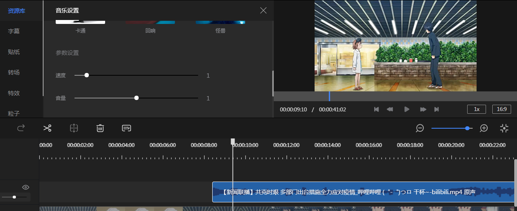Image resolution: width=517 pixels, height=211 pixels.
Task: Click the timeline zoom slider handle
Action: [x=467, y=128]
